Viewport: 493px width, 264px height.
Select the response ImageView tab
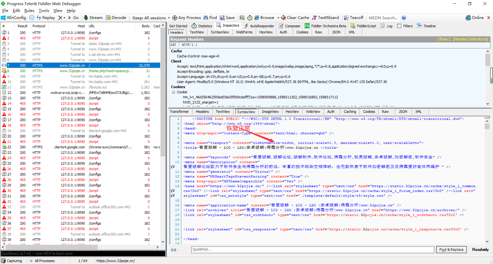point(270,112)
